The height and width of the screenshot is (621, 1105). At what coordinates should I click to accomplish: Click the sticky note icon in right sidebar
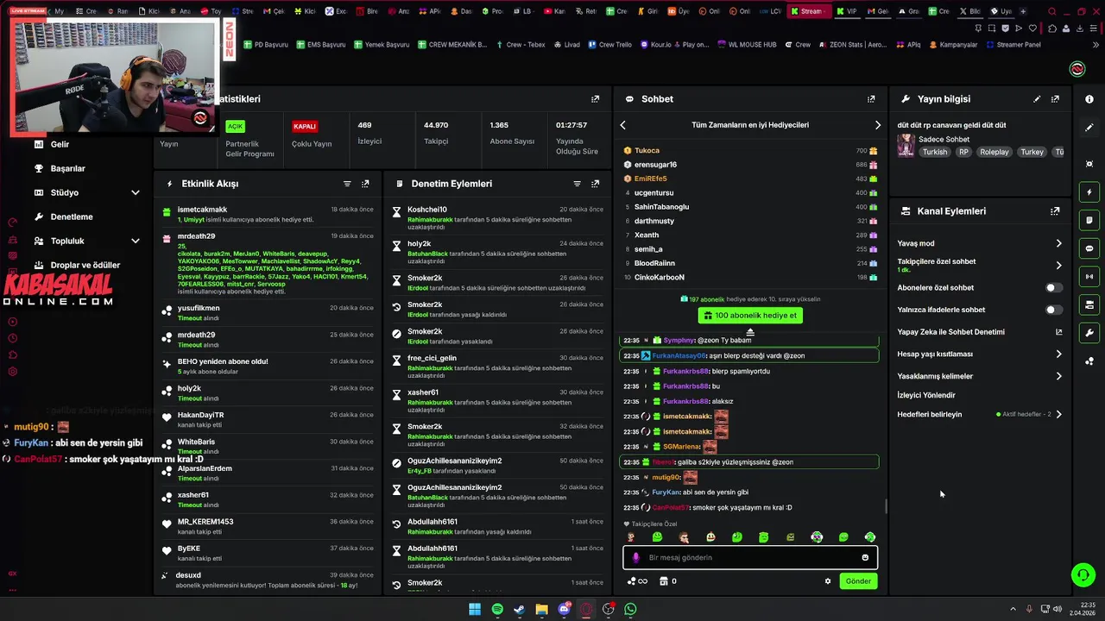pyautogui.click(x=1089, y=220)
